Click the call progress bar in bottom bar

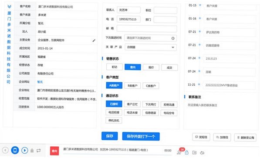click(x=117, y=155)
